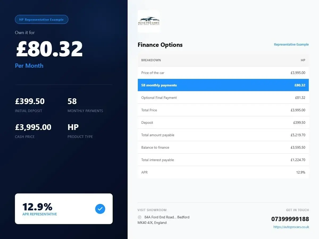
Task: Select the Optional Final Payment row
Action: click(x=223, y=98)
